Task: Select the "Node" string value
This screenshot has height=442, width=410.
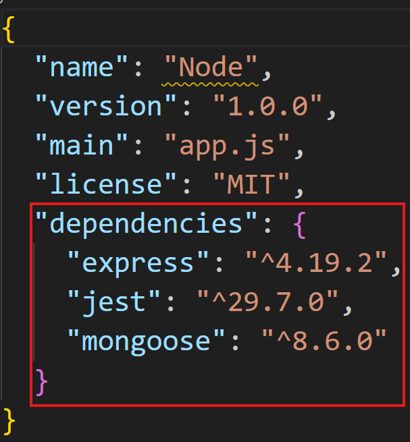Action: 211,67
